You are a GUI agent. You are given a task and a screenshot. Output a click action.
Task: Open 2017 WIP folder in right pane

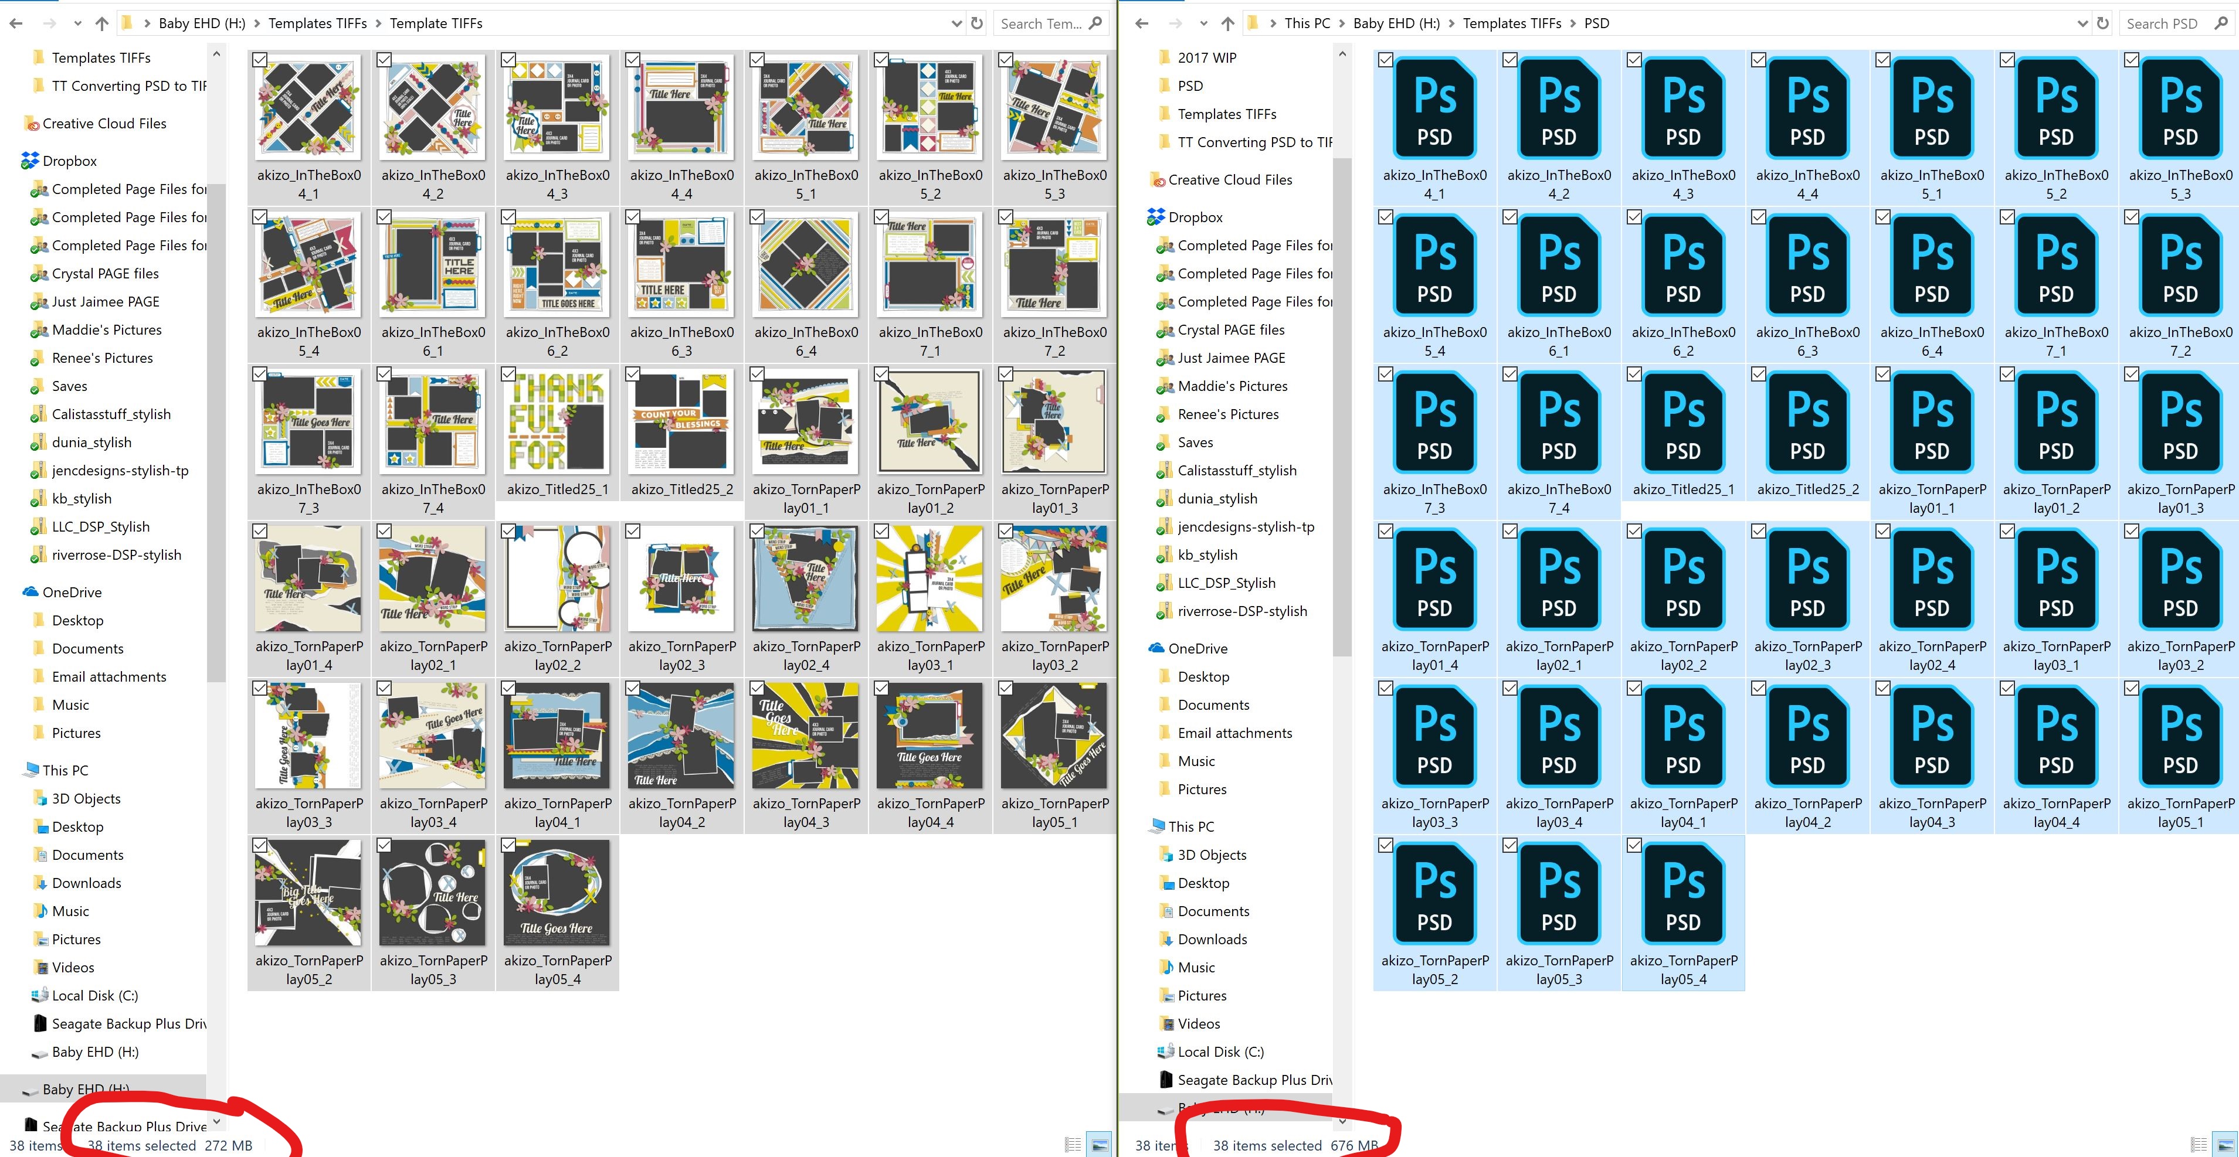point(1206,57)
